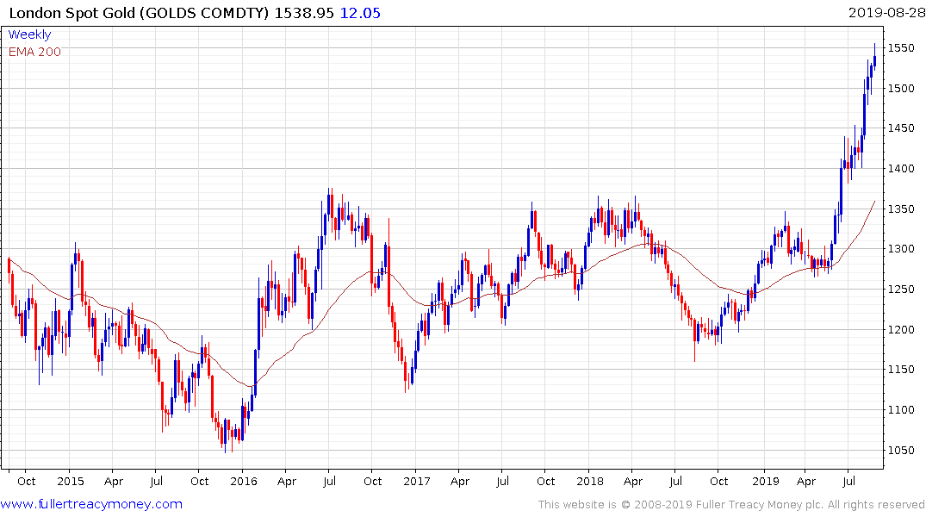Click the 1100 price axis label

pos(901,409)
